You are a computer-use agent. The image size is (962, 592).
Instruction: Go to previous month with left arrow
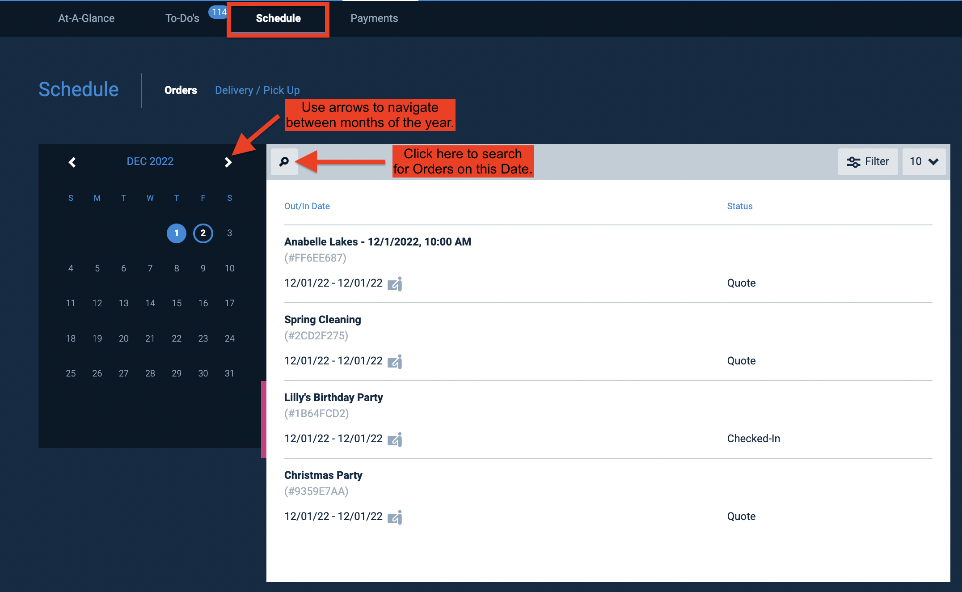(72, 162)
